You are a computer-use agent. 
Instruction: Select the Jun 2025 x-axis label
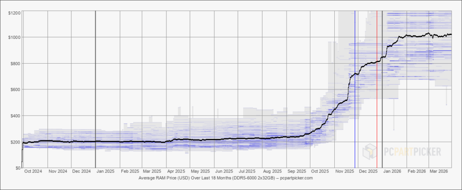[224, 171]
